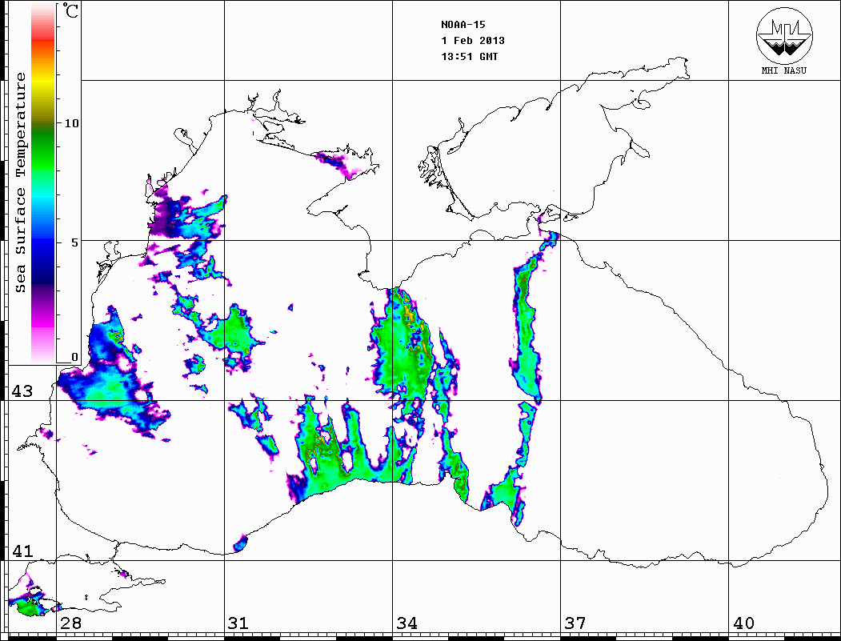The width and height of the screenshot is (841, 641).
Task: Click the latitude label '43'
Action: tap(22, 391)
